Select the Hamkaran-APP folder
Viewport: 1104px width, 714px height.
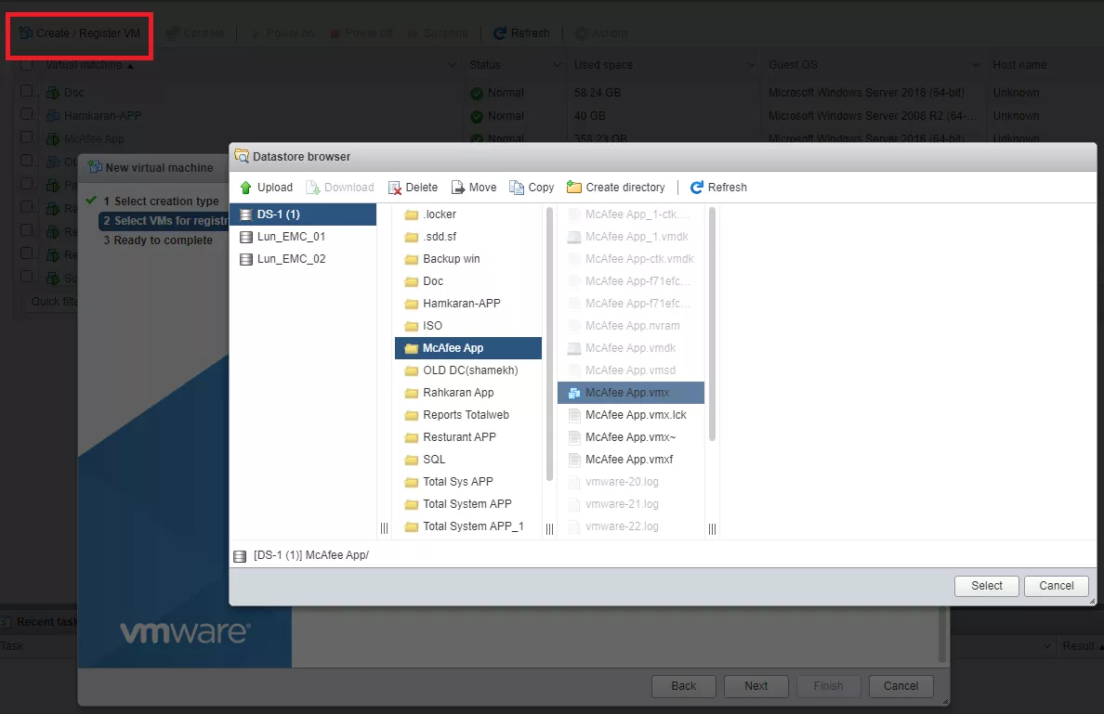(x=468, y=304)
